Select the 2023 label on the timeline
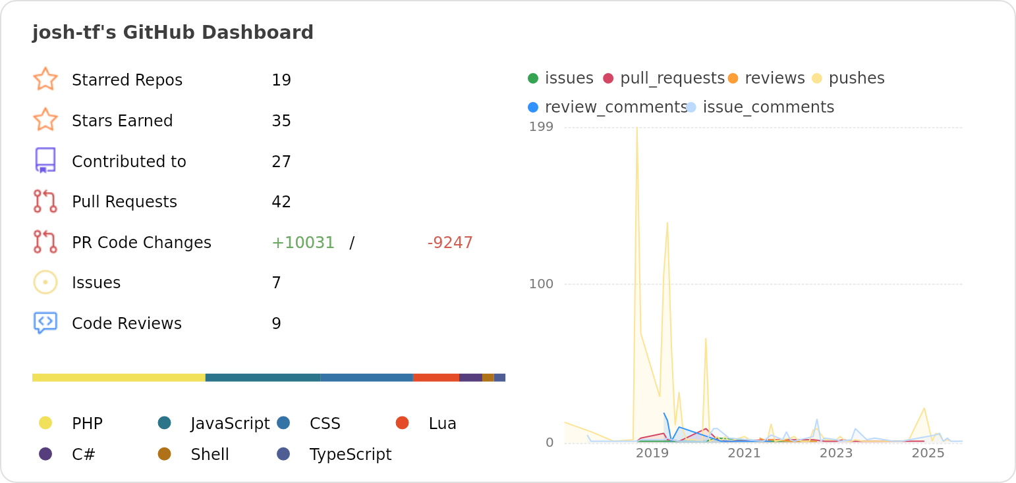Viewport: 1016px width, 483px height. point(836,453)
